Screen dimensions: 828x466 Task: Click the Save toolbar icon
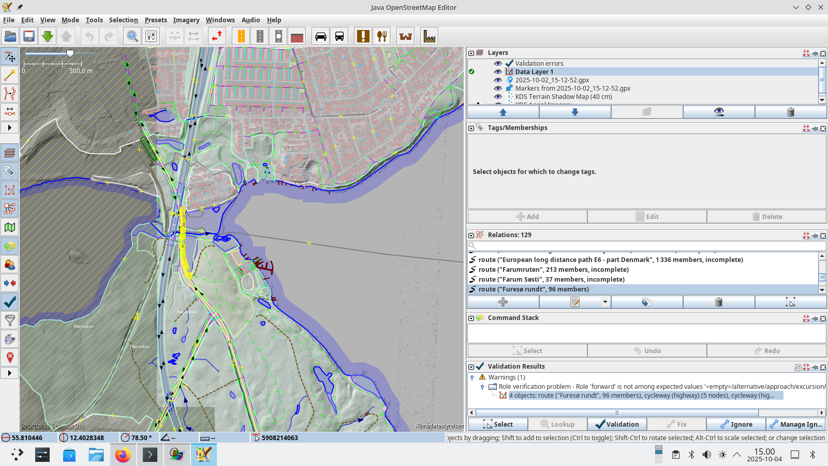point(29,36)
